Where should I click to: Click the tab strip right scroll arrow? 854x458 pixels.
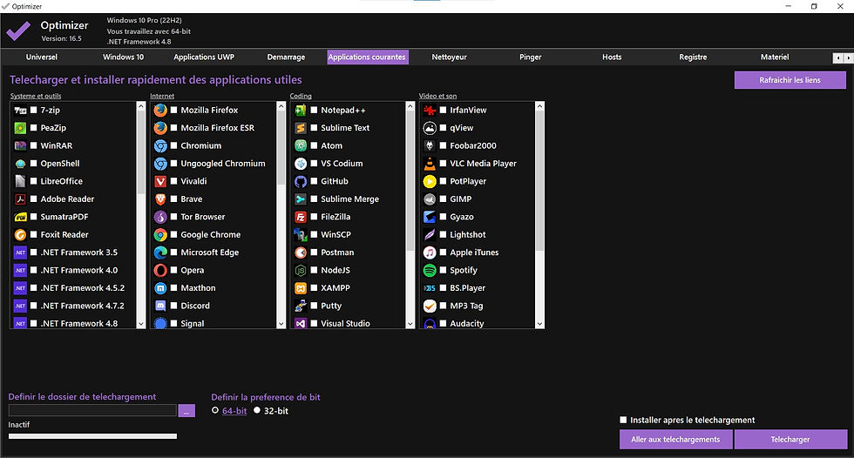point(848,57)
